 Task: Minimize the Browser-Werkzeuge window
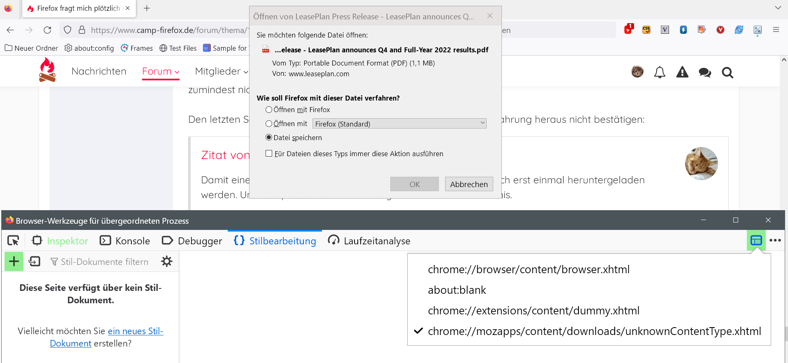pos(704,220)
